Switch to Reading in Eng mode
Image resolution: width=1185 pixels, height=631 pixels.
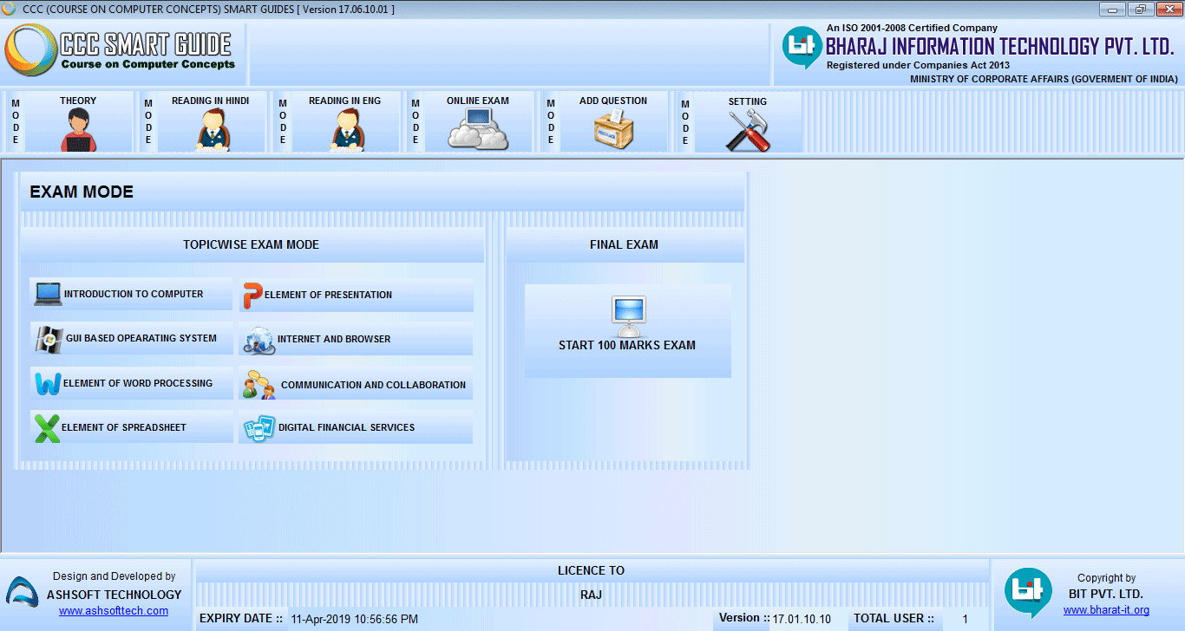[x=345, y=122]
